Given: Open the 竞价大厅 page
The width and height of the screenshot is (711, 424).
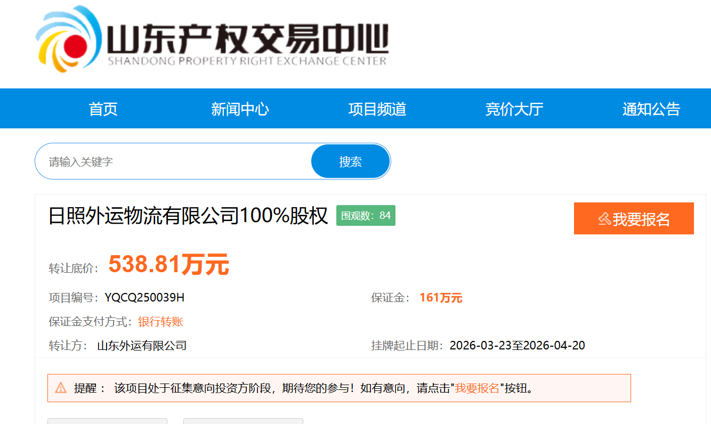Looking at the screenshot, I should pos(514,109).
